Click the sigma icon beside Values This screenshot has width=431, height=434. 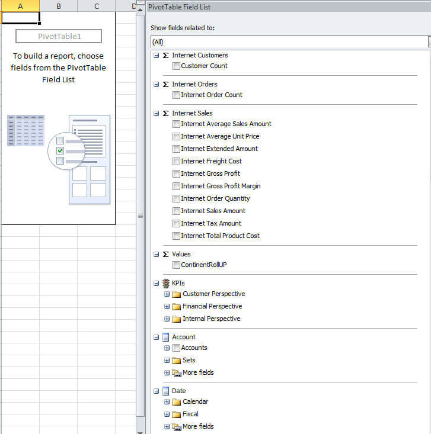click(x=165, y=255)
